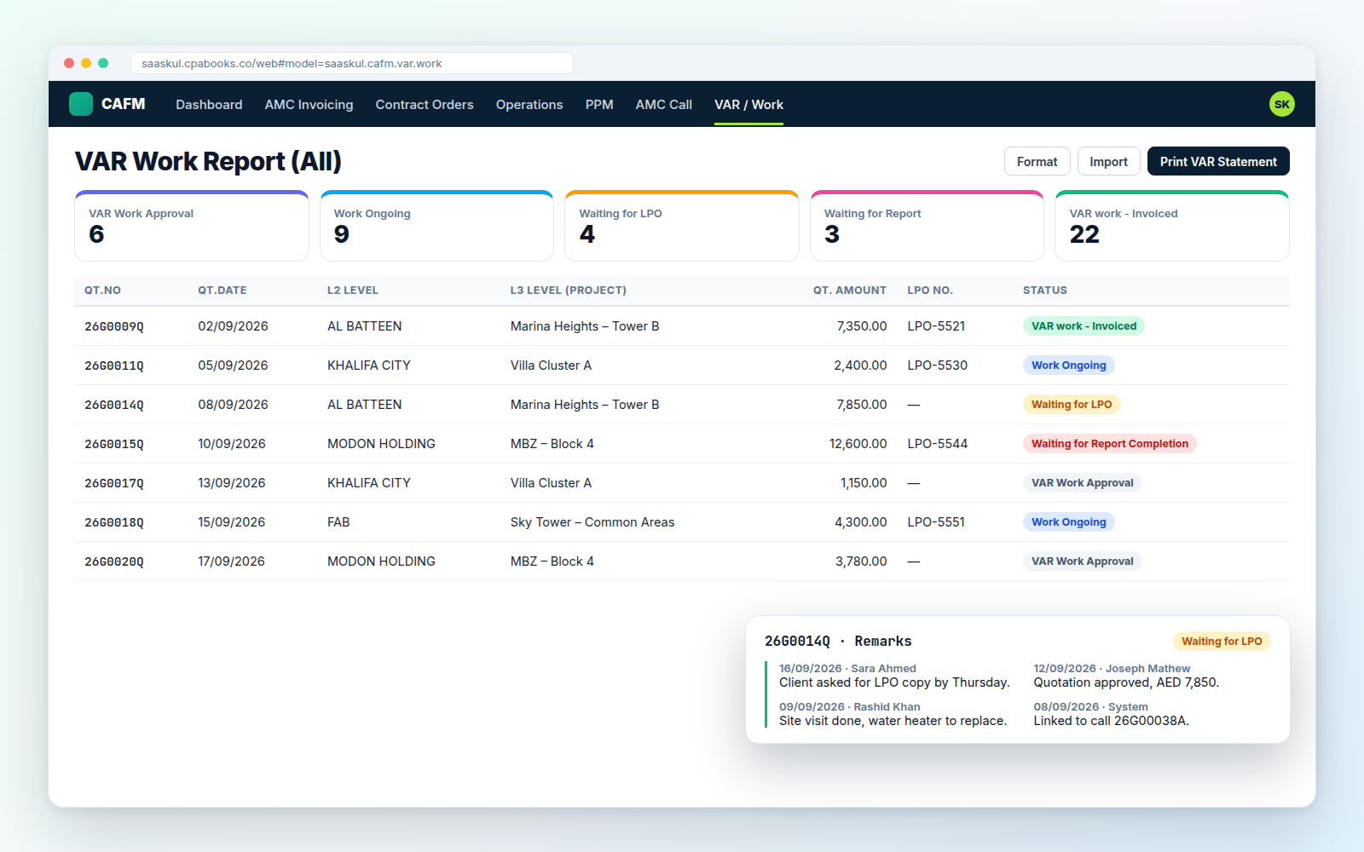Viewport: 1364px width, 852px height.
Task: Click Waiting for LPO badge in Remarks panel
Action: tap(1222, 642)
